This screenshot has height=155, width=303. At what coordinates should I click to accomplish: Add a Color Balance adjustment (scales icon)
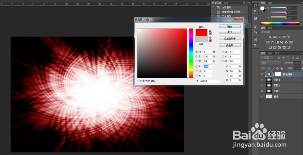coord(272,42)
